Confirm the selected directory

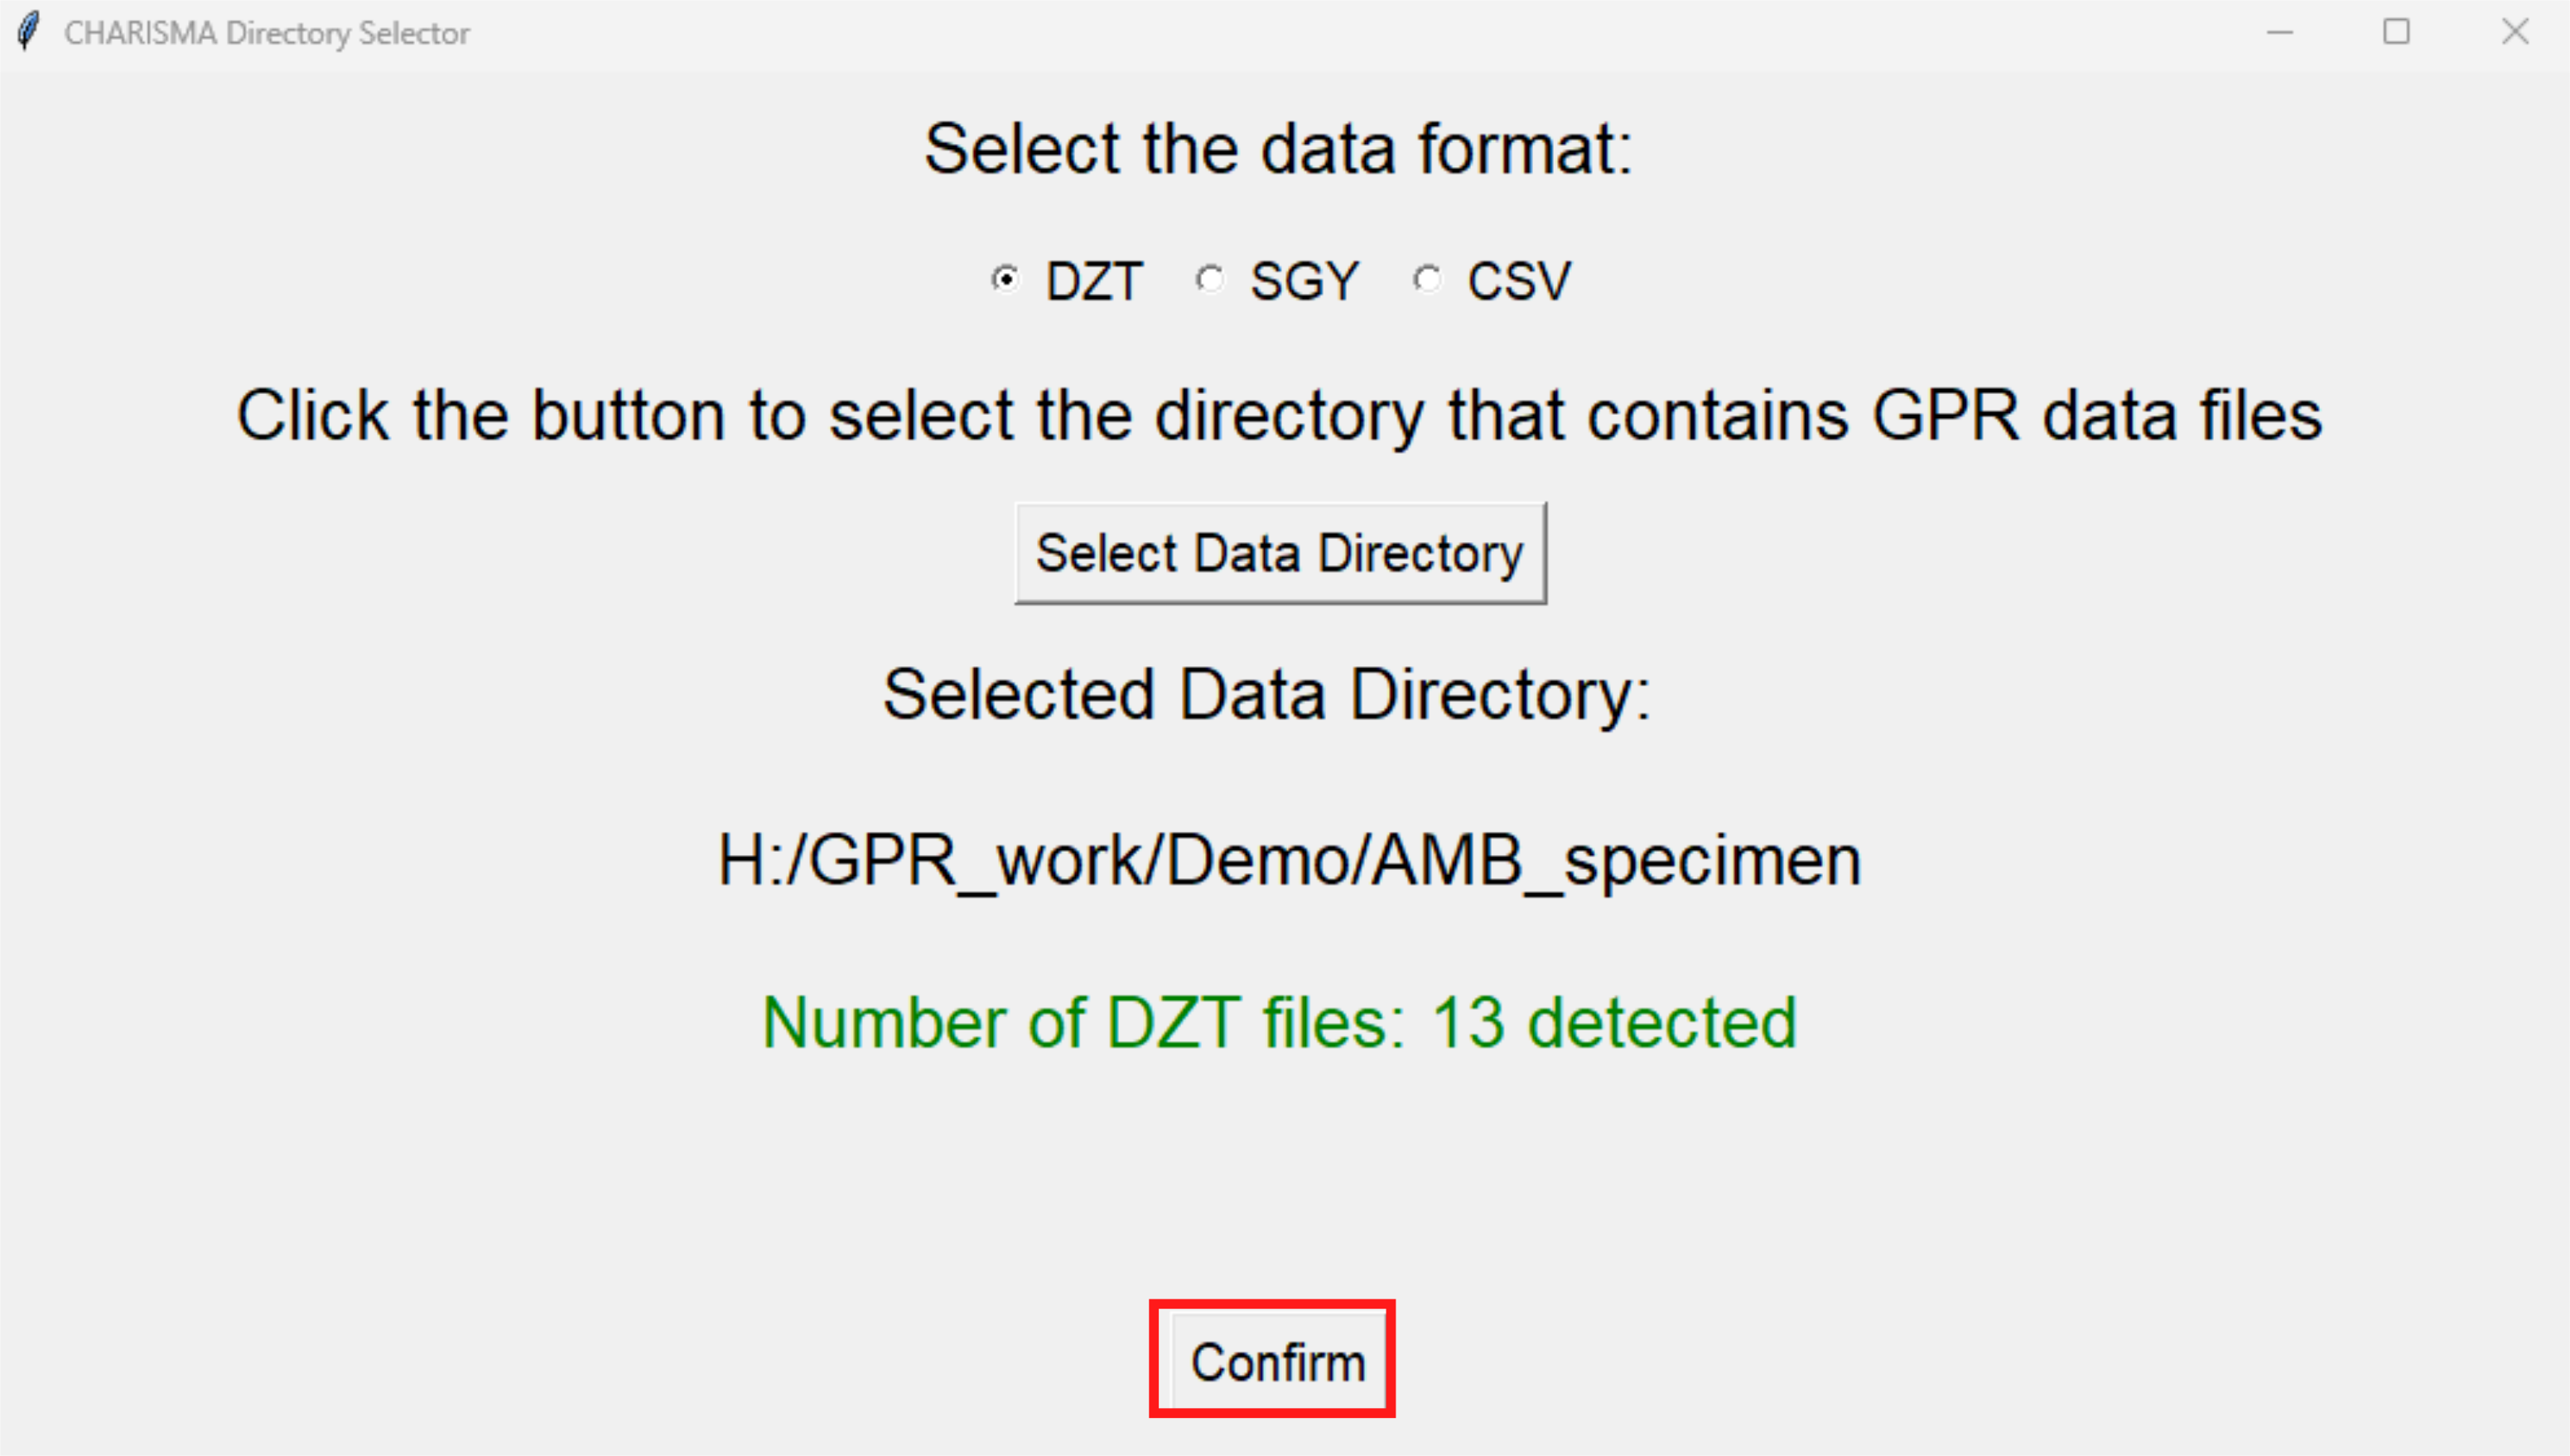tap(1277, 1361)
